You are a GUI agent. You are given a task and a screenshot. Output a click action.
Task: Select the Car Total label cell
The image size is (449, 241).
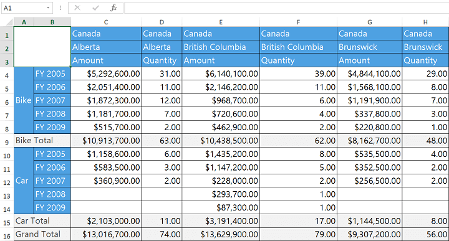pos(42,220)
